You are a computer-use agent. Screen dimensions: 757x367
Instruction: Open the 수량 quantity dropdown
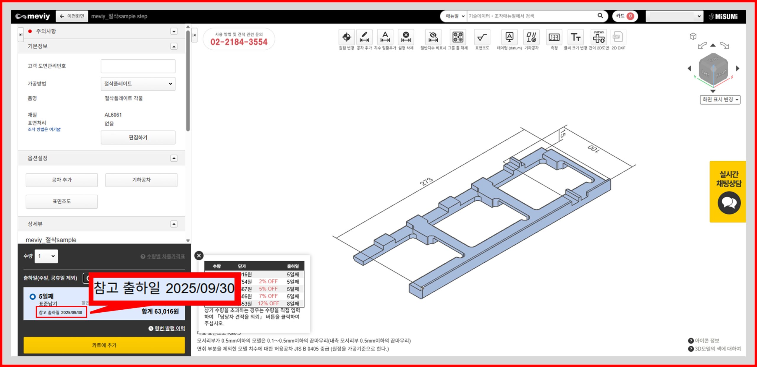46,256
